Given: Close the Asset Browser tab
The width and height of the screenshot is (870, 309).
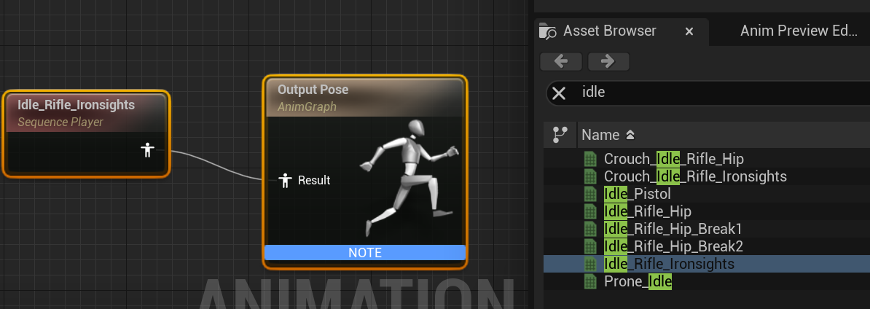Looking at the screenshot, I should 689,31.
